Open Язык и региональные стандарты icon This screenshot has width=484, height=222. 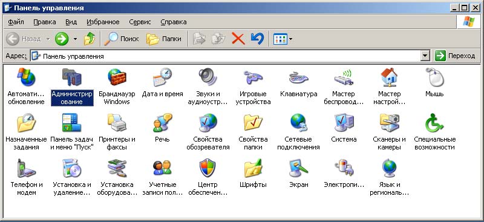[389, 168]
